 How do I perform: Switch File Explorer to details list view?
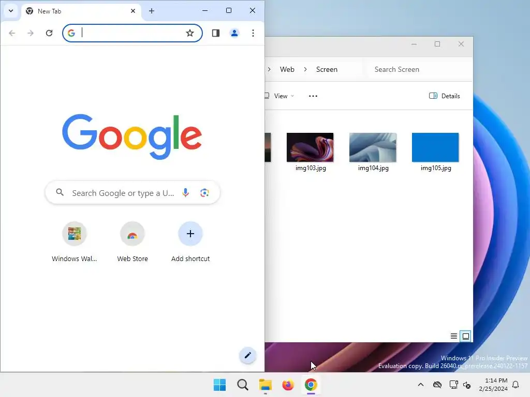click(454, 336)
